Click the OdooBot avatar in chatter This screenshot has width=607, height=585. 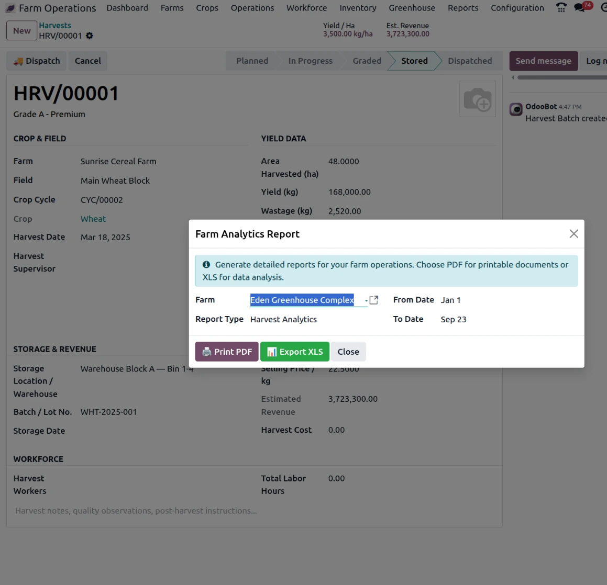(x=516, y=109)
